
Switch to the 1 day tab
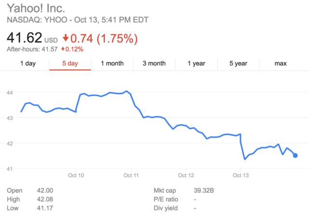point(28,63)
